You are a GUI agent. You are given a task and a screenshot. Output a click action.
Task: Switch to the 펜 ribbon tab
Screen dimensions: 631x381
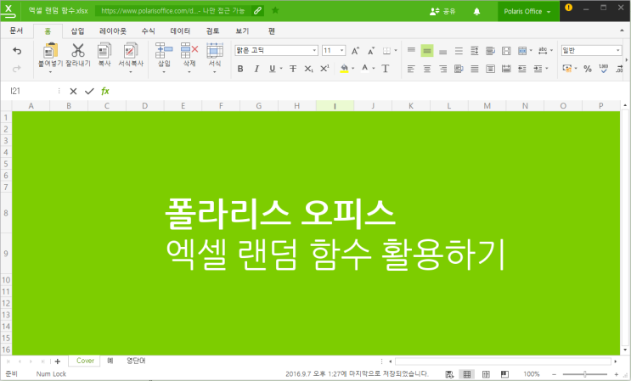[x=272, y=31]
